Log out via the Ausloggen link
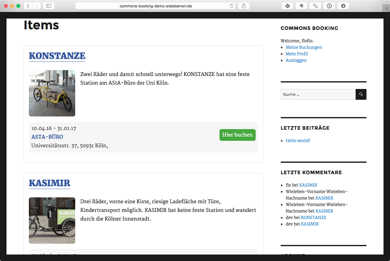The image size is (390, 261). tap(296, 60)
